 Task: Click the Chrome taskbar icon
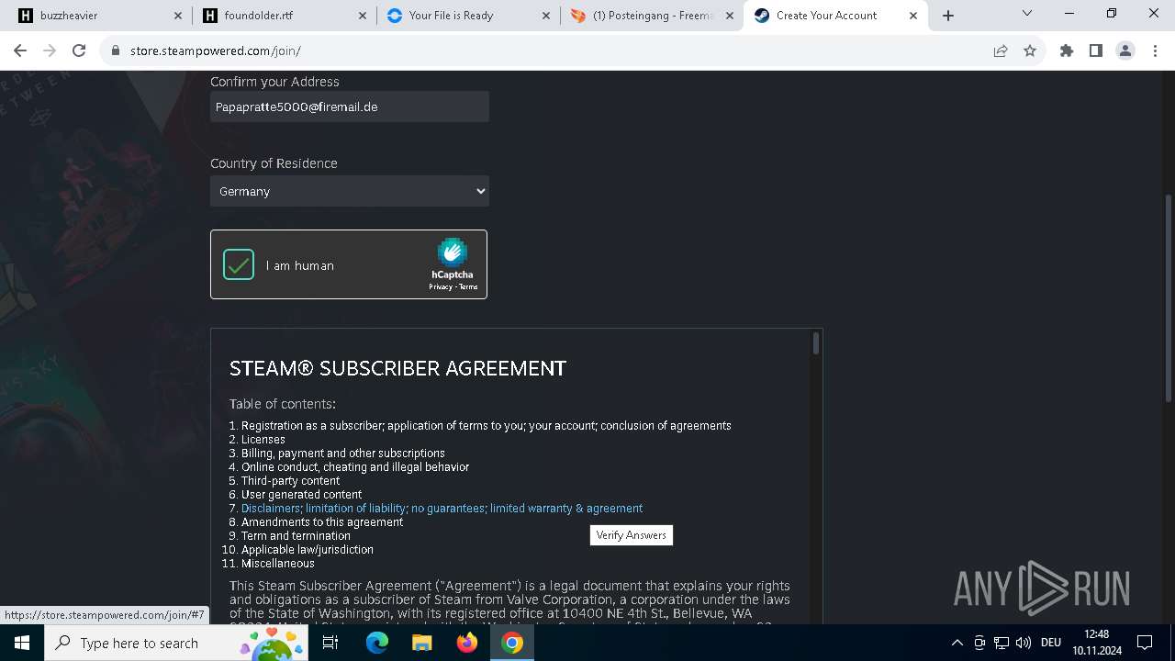coord(512,643)
